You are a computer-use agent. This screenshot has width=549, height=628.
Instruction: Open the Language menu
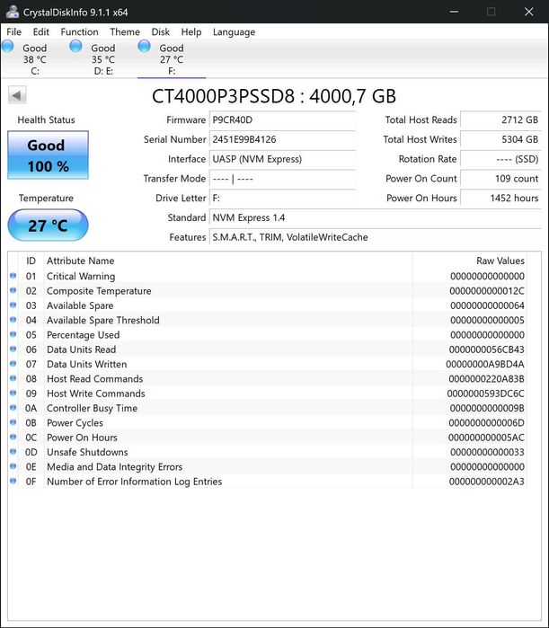click(x=234, y=31)
